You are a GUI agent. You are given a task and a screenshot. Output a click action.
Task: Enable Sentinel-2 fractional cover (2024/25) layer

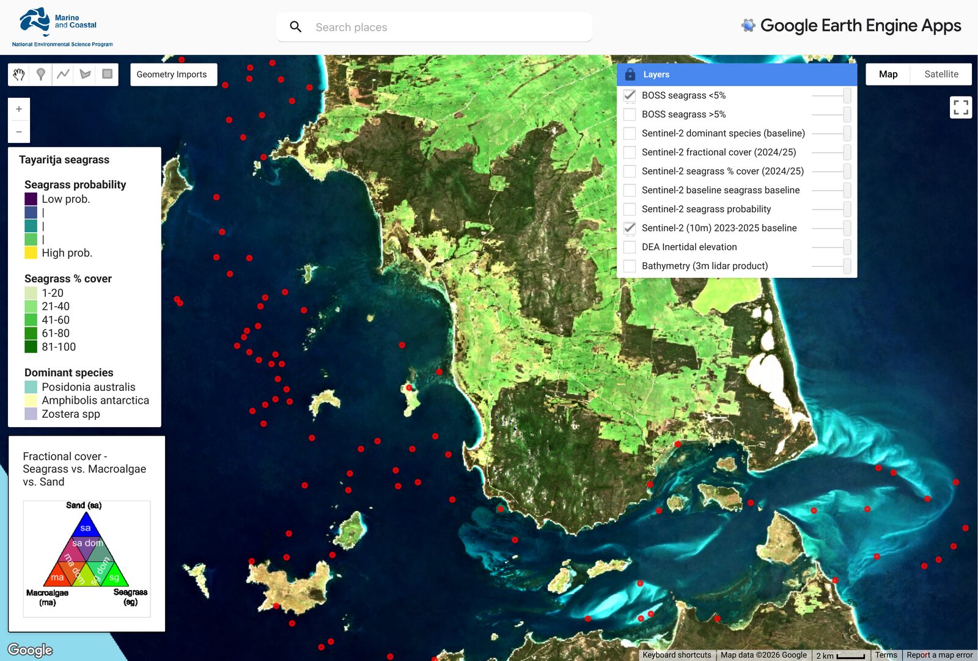(x=630, y=152)
